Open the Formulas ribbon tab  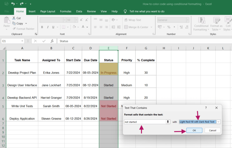[x=66, y=11]
